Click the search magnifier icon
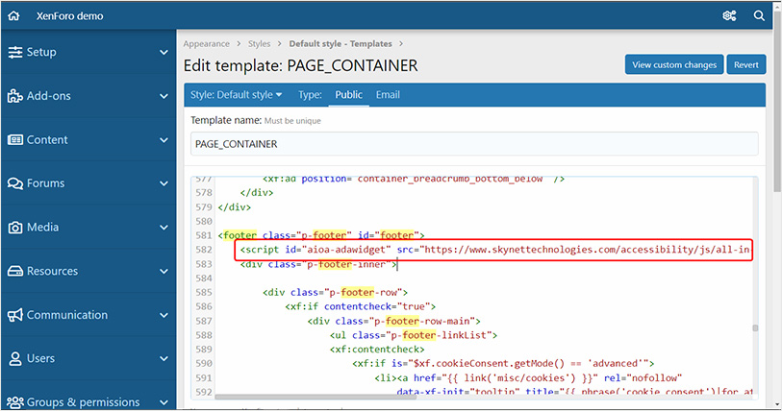 (x=760, y=16)
